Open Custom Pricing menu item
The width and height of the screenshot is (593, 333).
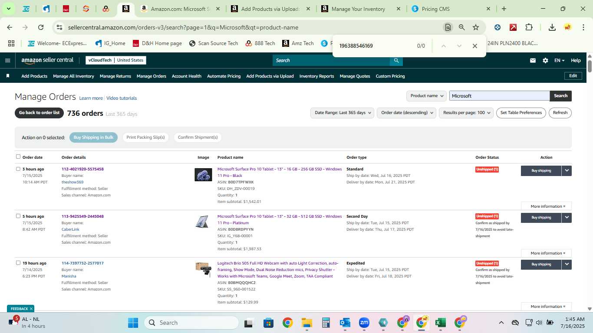pyautogui.click(x=390, y=76)
